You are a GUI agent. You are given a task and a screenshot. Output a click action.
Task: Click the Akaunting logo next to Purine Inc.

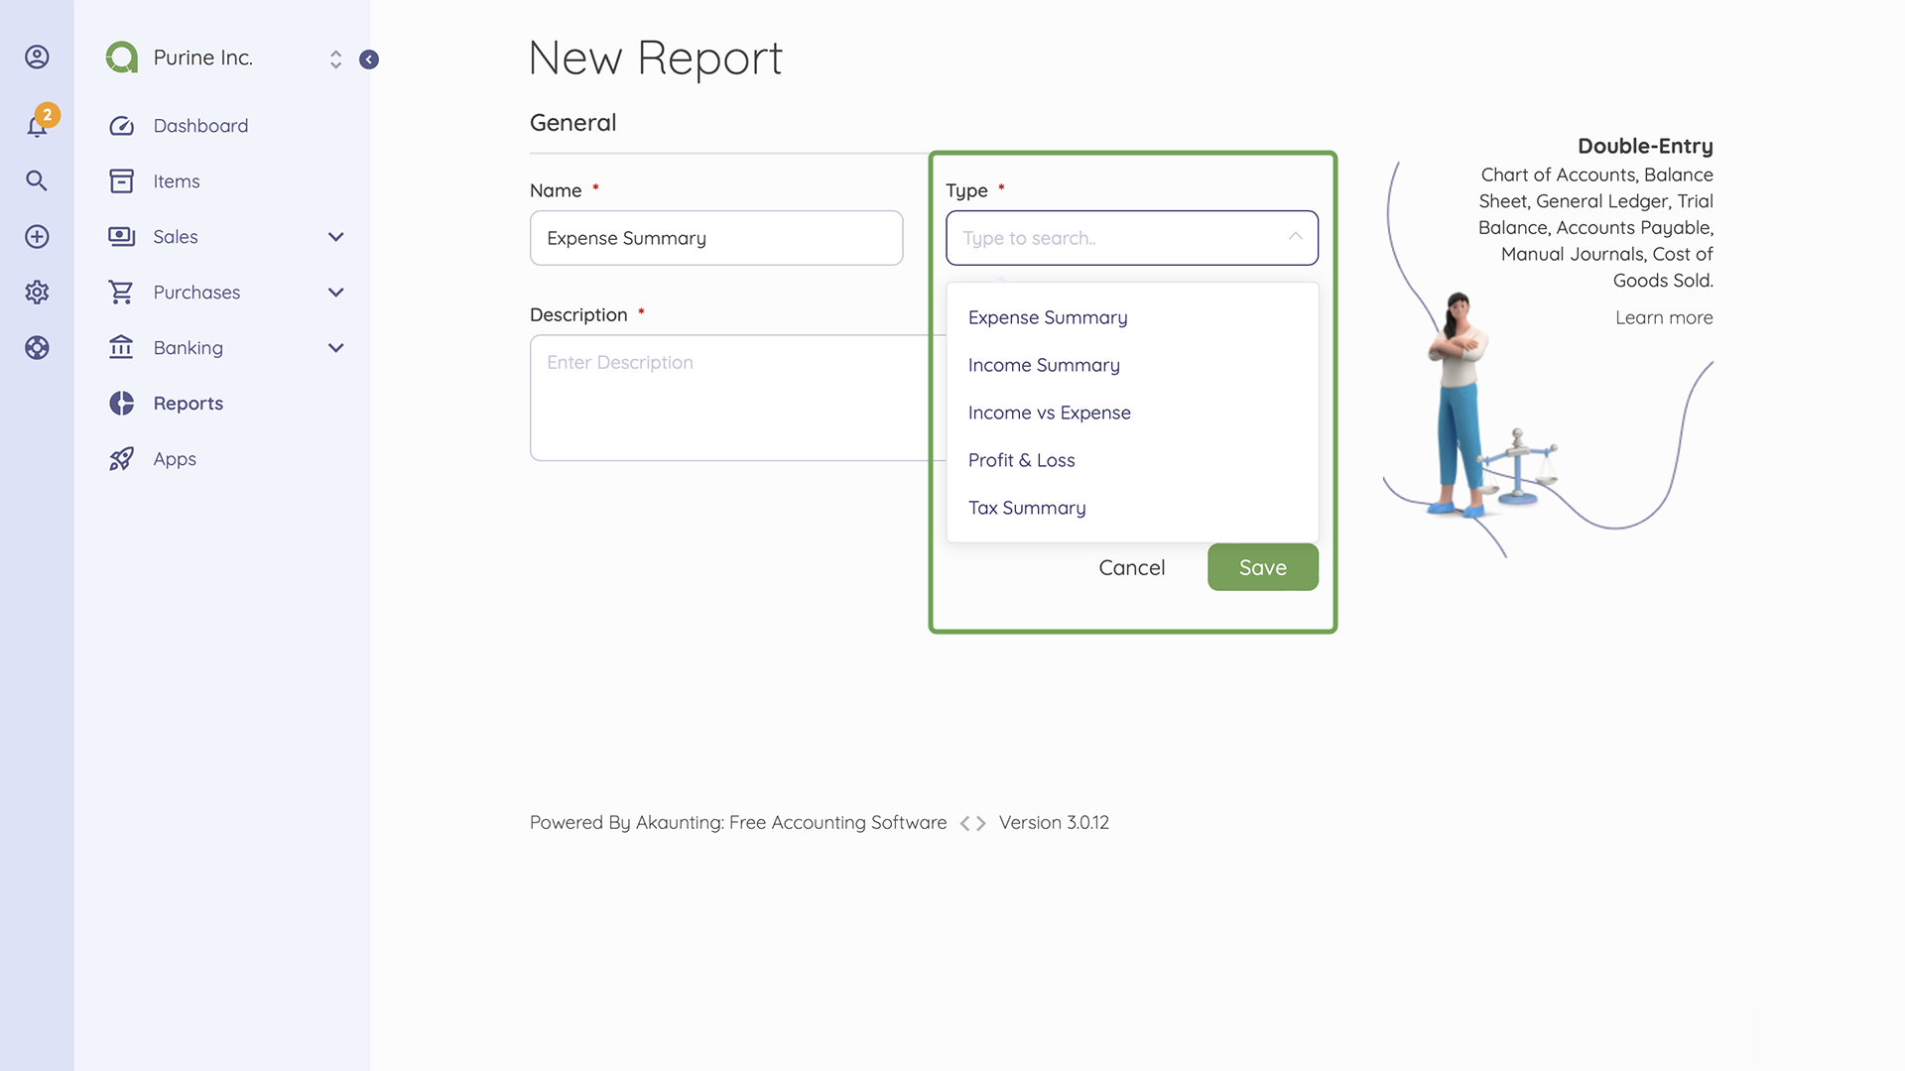(x=121, y=58)
